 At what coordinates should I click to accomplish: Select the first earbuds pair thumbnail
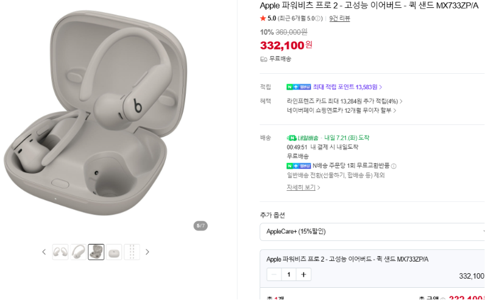tap(60, 252)
